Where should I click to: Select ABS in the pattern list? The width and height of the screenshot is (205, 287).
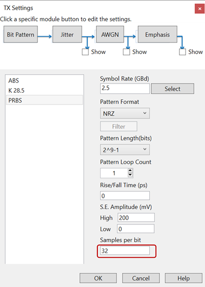tap(44, 80)
